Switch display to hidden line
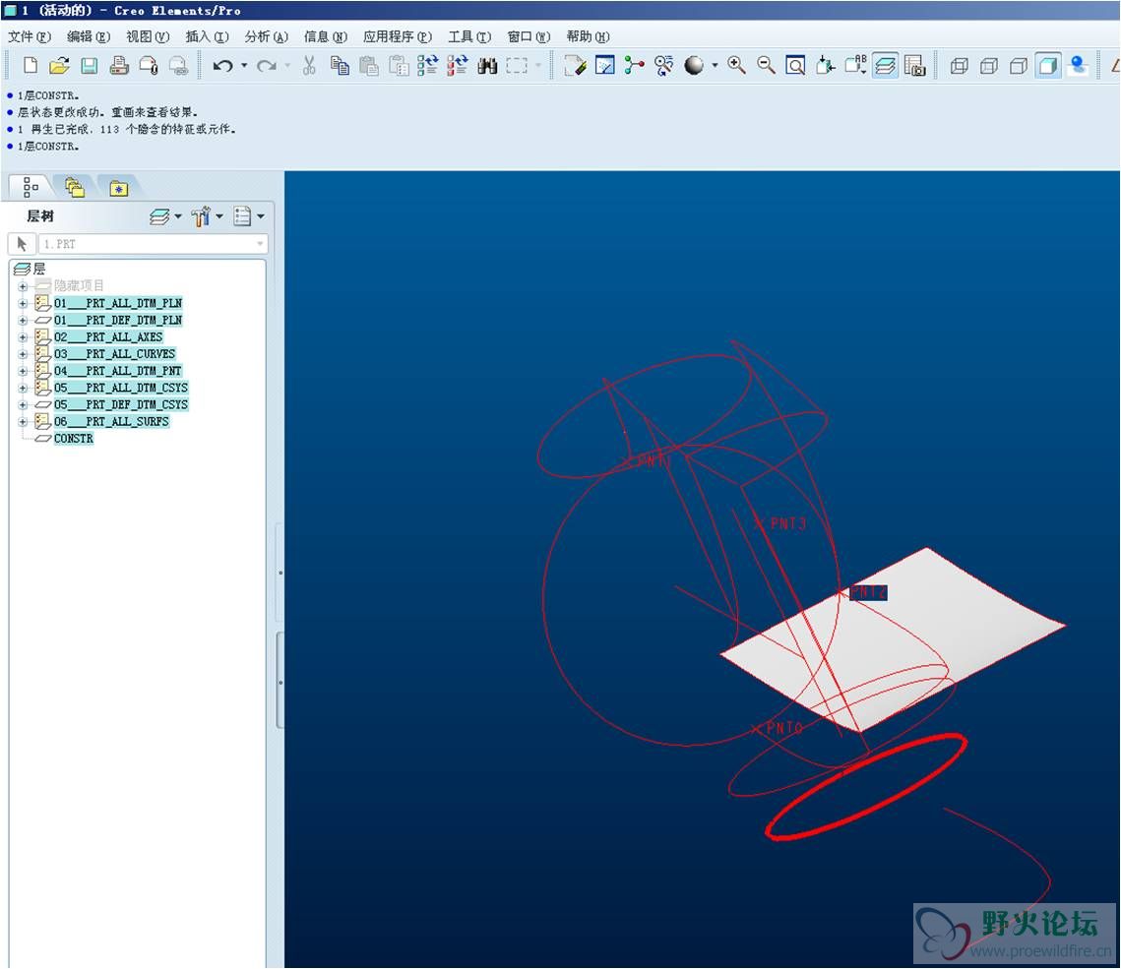This screenshot has width=1121, height=969. click(x=989, y=66)
